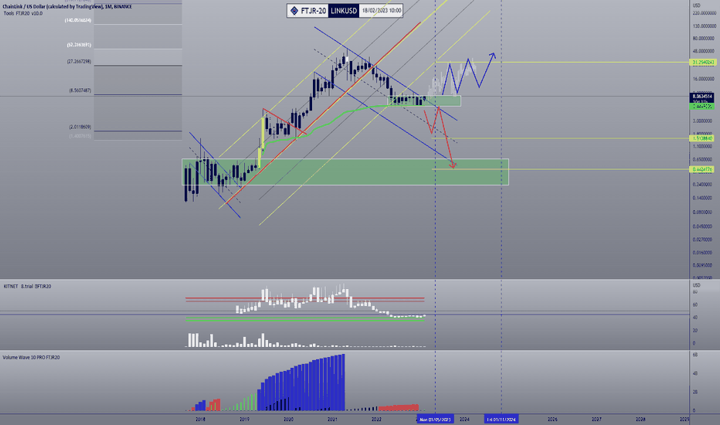Click the yellow 0.44 price level tag
This screenshot has height=425, width=720.
point(702,169)
